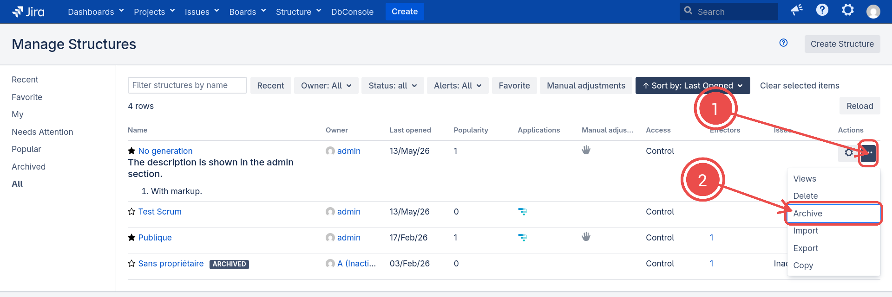Focus the Filter structures by name field

[x=187, y=85]
